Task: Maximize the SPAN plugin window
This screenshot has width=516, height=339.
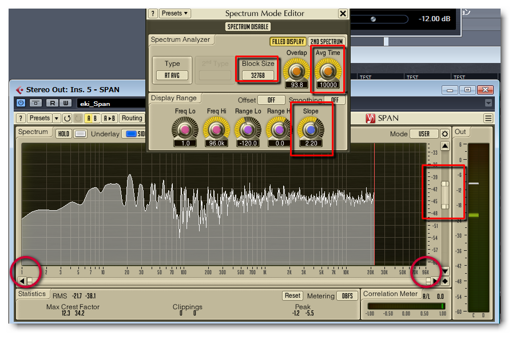Action: (x=467, y=90)
